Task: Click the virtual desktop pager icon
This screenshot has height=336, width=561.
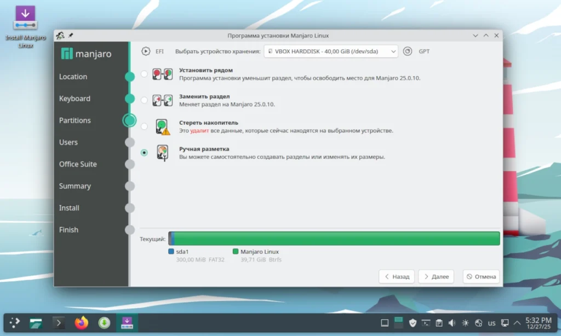Action: (398, 322)
